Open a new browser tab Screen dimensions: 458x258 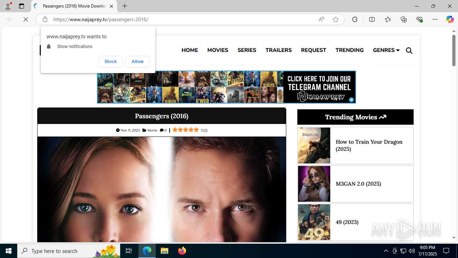pyautogui.click(x=125, y=6)
